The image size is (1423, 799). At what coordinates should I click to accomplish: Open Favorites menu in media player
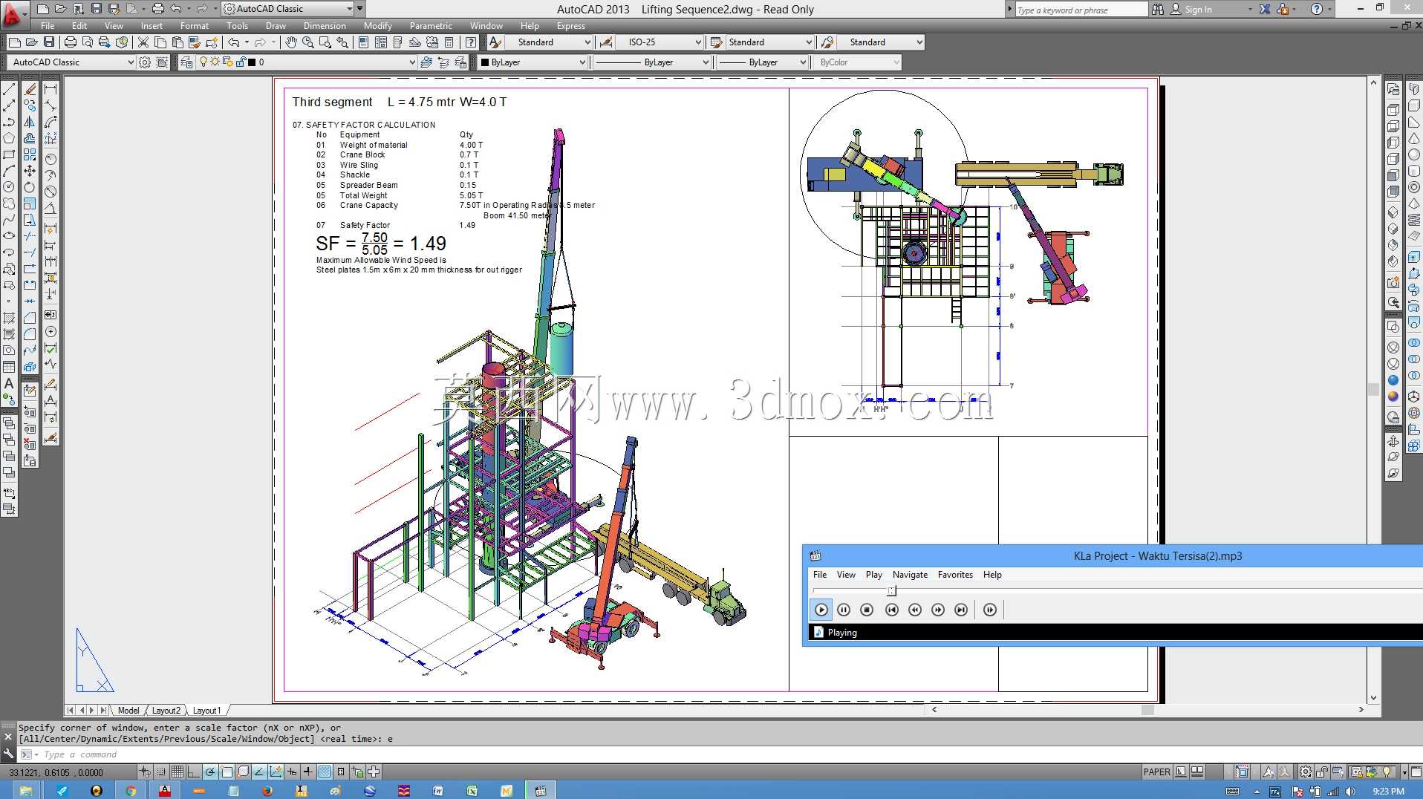(955, 575)
